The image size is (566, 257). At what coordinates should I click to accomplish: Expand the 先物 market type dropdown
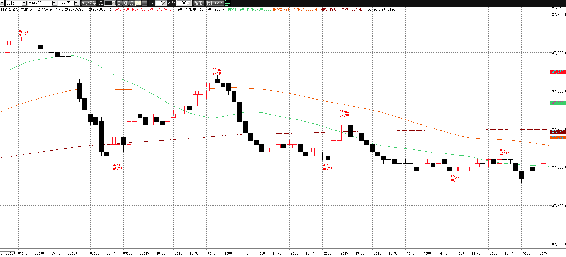click(x=24, y=3)
